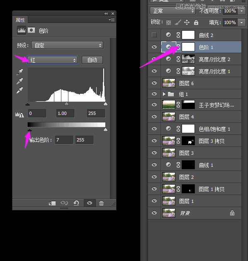
Task: Pick the black point eyedropper
Action: pyautogui.click(x=20, y=72)
